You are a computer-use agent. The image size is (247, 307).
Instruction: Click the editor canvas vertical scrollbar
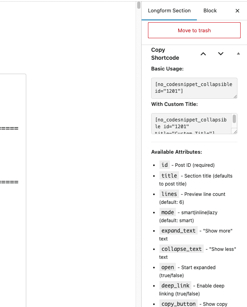[x=138, y=5]
